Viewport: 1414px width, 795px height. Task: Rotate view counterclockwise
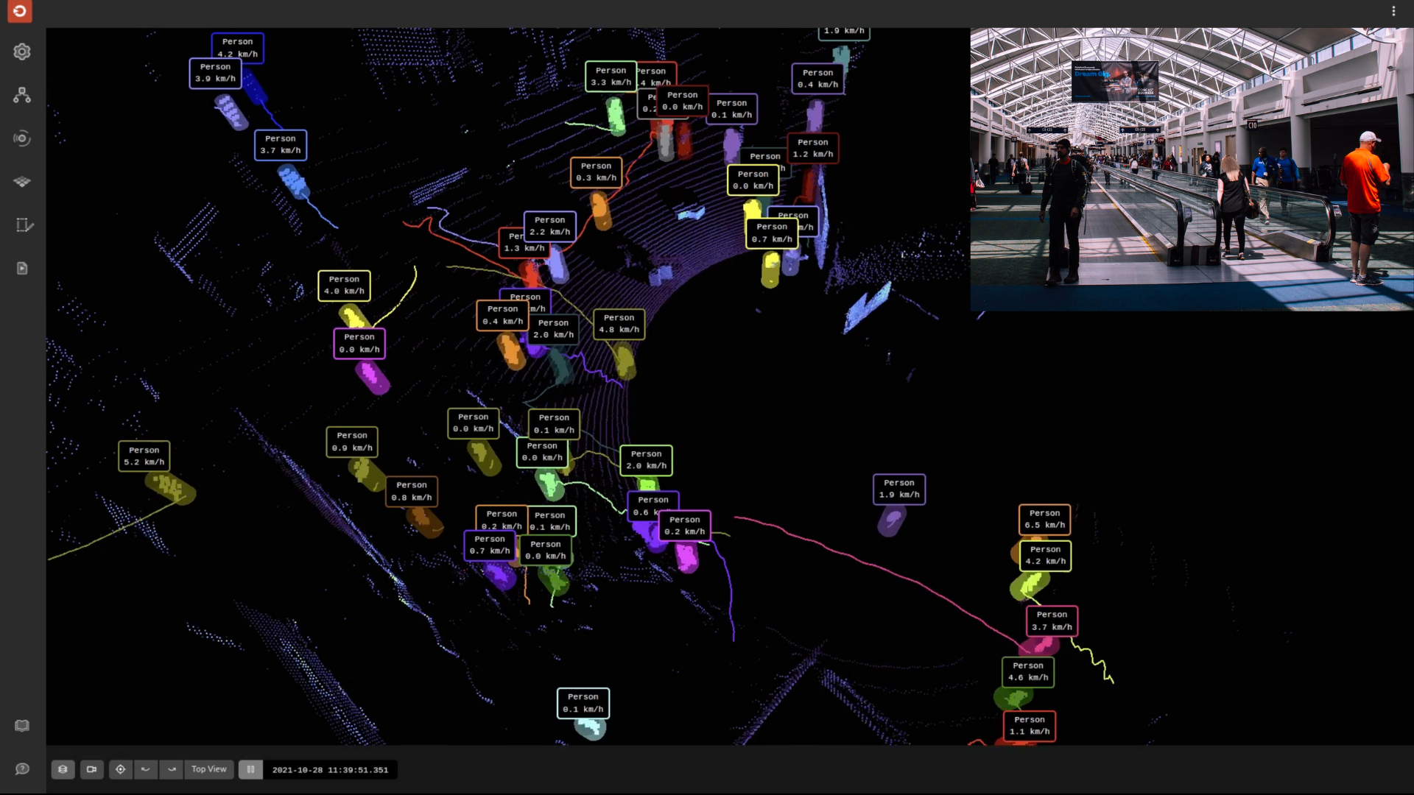click(x=146, y=769)
